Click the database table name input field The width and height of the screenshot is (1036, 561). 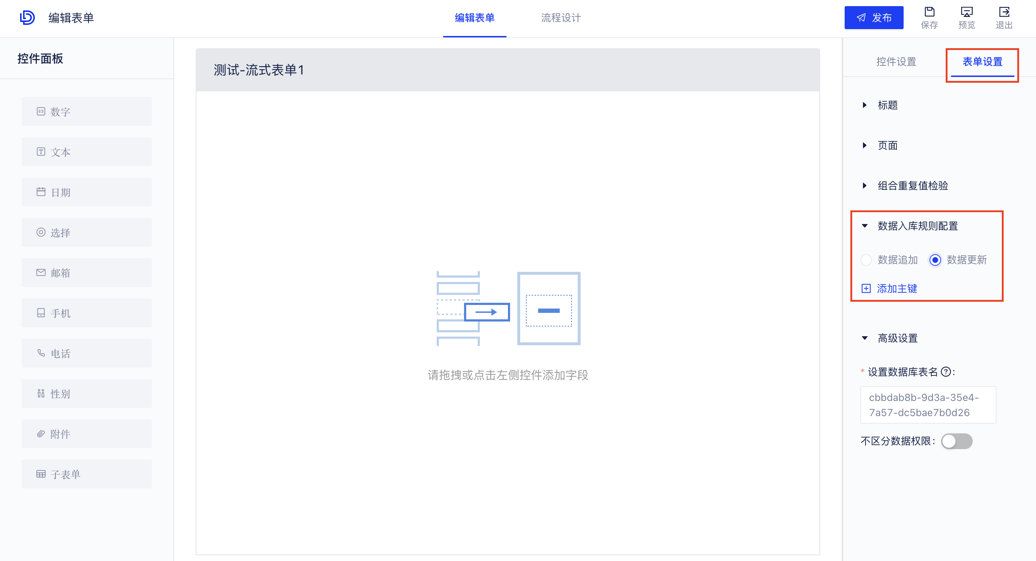pos(928,405)
